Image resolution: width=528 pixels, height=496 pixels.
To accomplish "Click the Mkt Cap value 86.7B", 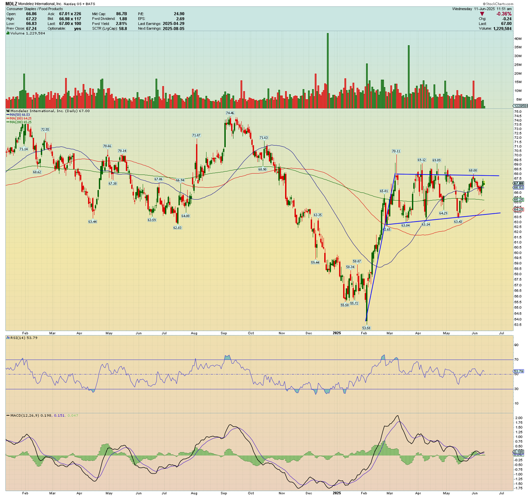I will [x=121, y=14].
